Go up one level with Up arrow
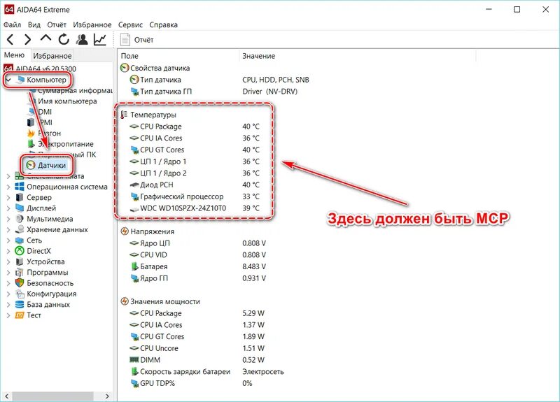 tap(45, 38)
